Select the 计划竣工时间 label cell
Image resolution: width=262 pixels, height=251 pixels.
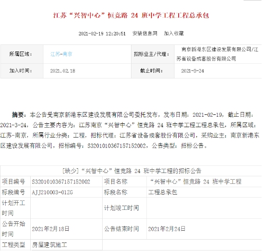pos(124,208)
